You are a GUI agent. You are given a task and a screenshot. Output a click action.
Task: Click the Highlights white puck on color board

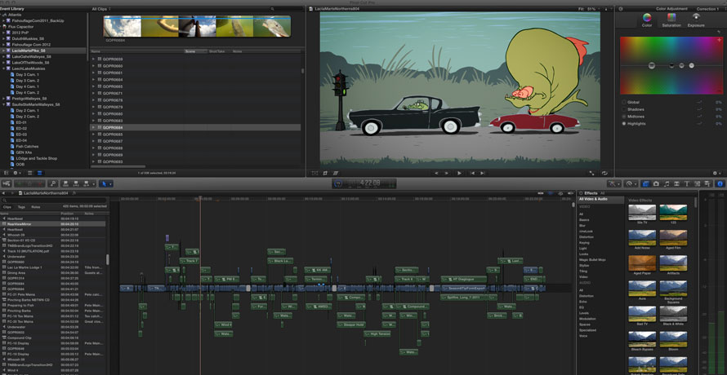point(691,66)
